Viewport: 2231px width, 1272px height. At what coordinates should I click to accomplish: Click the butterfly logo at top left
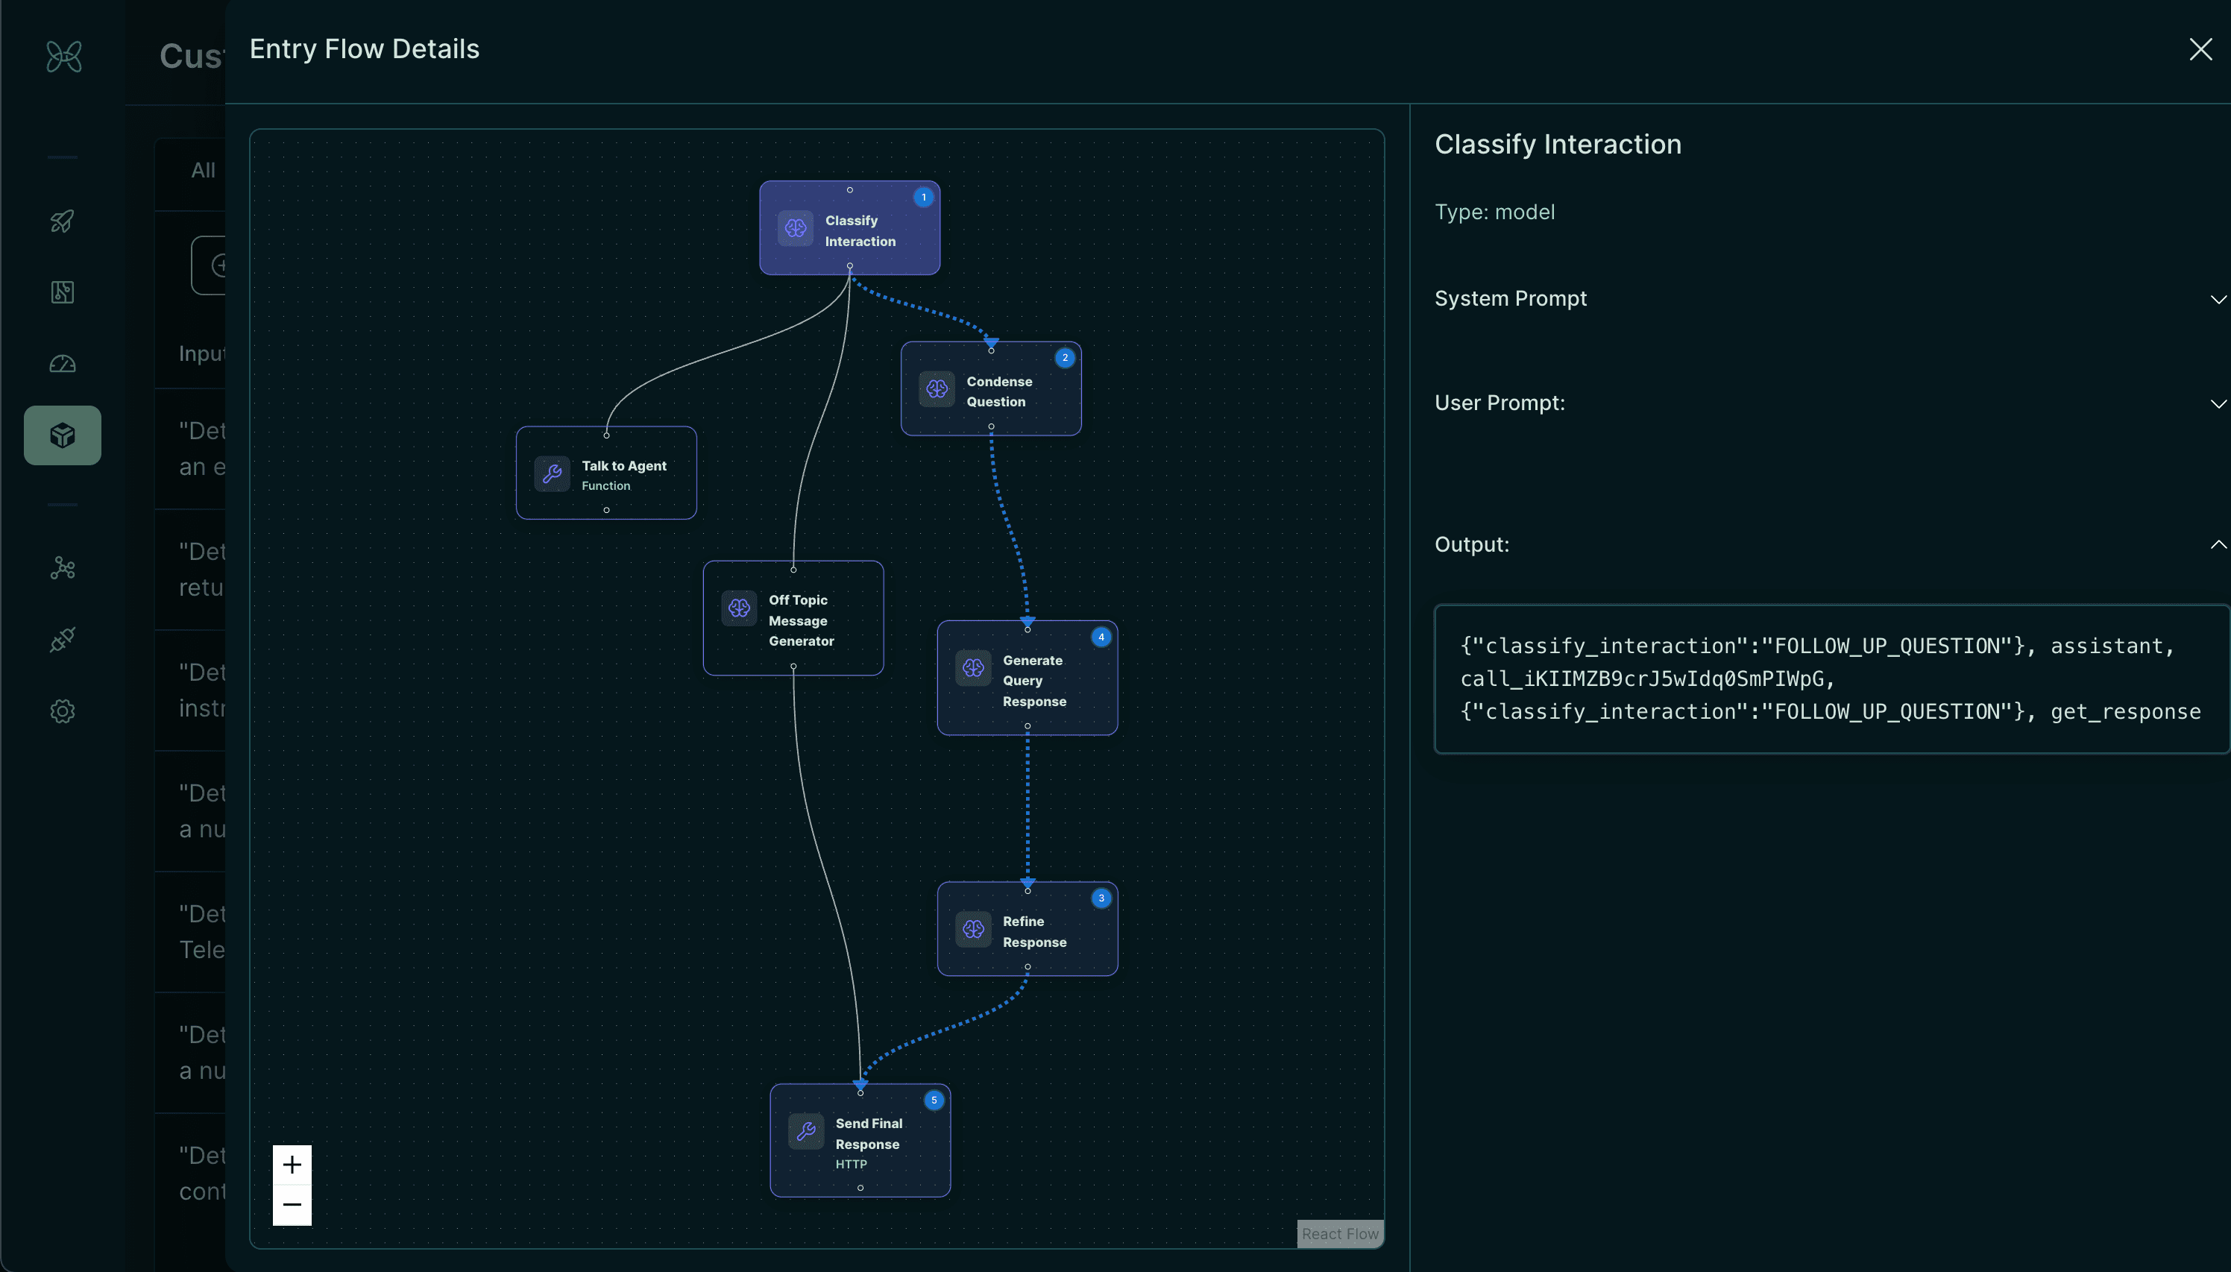62,56
